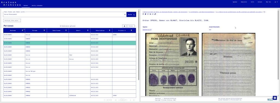Filter the Geburt column
Image resolution: width=280 pixels, height=103 pixels.
coord(88,31)
